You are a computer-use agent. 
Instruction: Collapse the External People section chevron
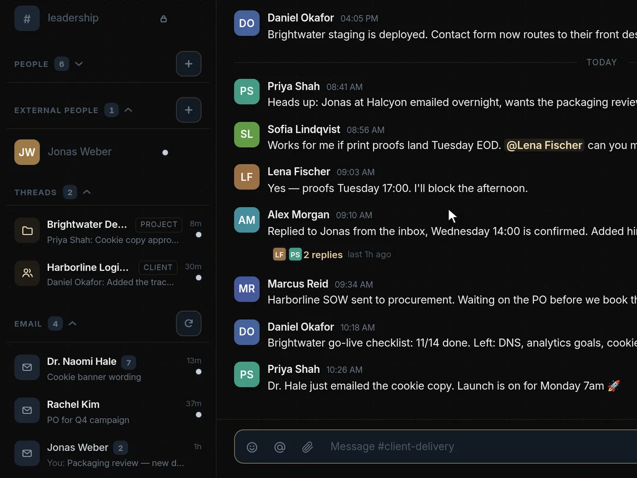pyautogui.click(x=128, y=110)
